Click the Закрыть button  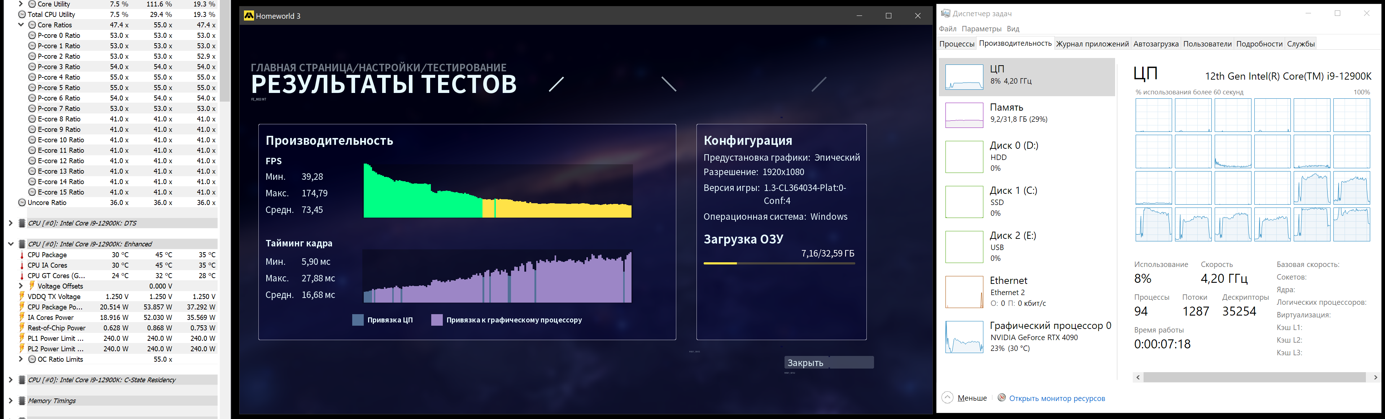[x=829, y=363]
